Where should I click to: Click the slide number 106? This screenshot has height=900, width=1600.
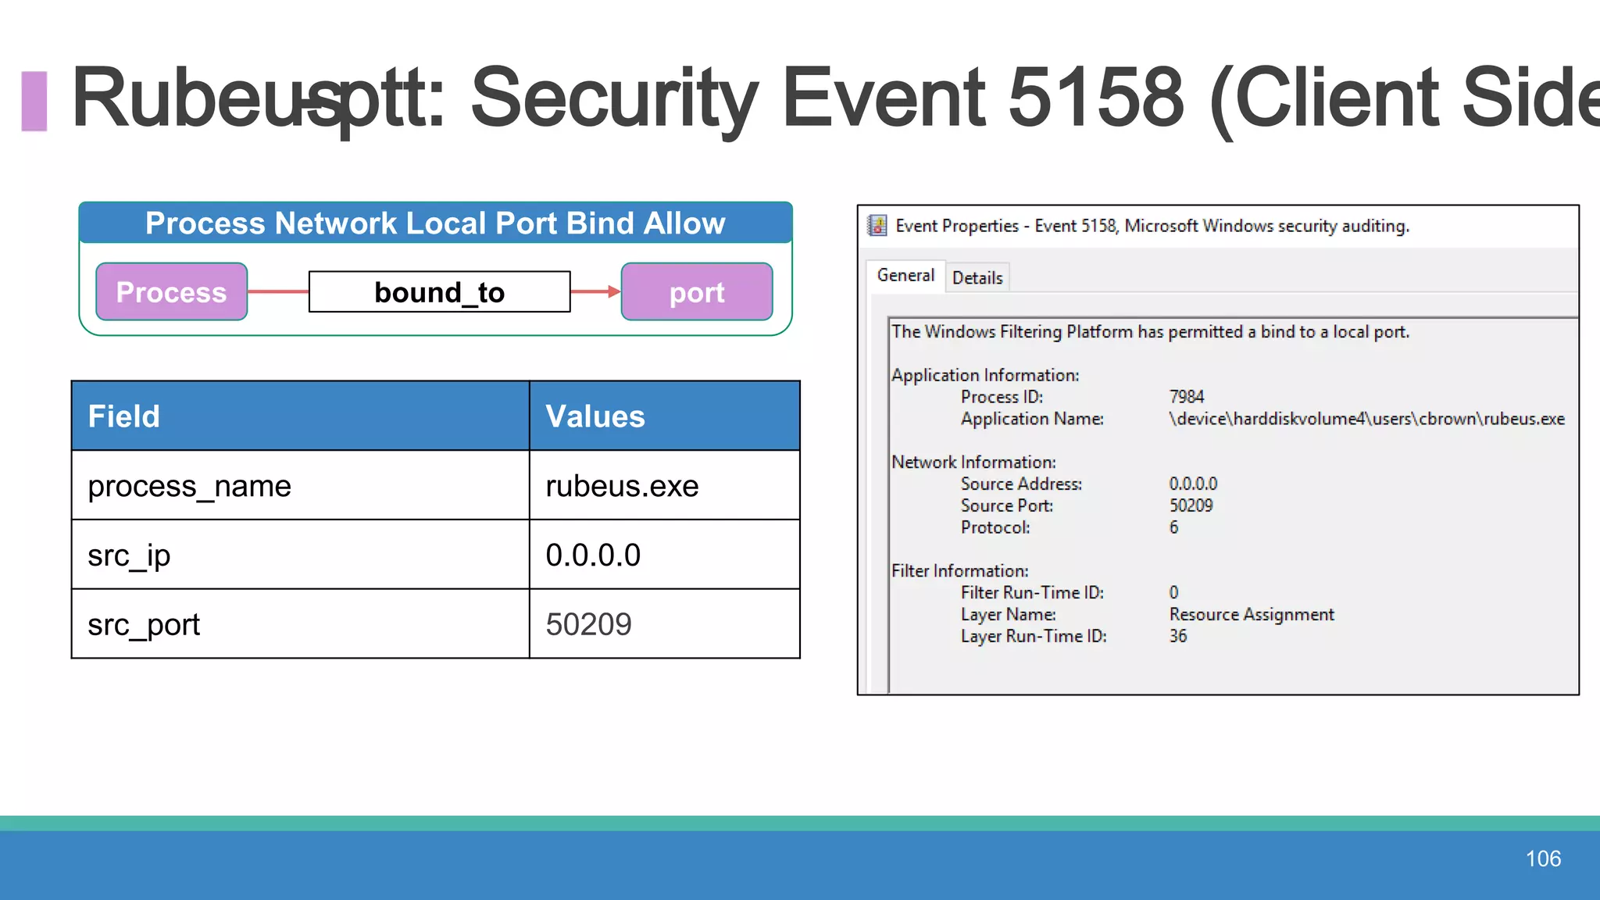click(x=1543, y=859)
